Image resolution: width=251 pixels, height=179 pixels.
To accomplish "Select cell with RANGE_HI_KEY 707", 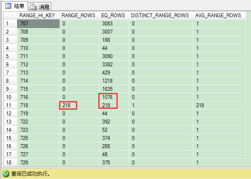I will coord(38,24).
